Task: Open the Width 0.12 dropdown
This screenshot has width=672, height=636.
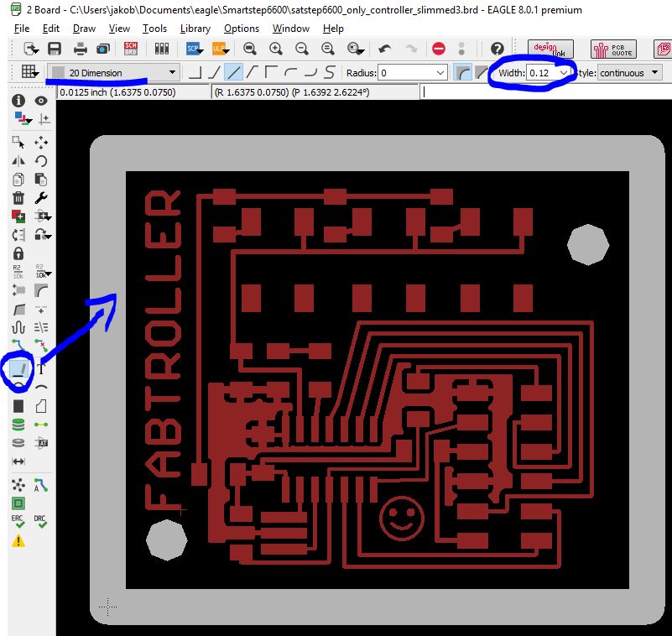Action: [x=563, y=73]
